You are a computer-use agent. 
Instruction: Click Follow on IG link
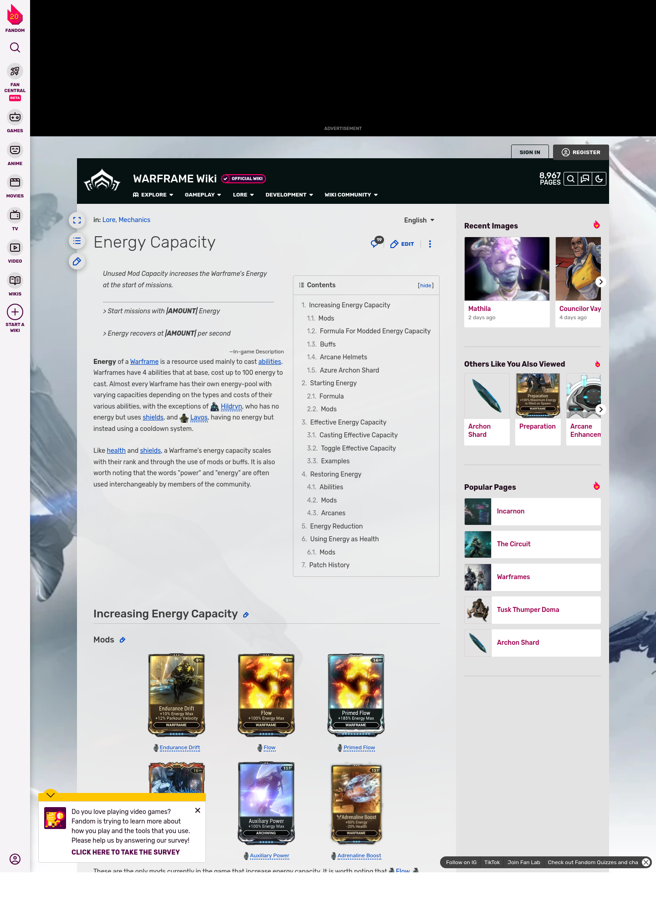pos(461,862)
